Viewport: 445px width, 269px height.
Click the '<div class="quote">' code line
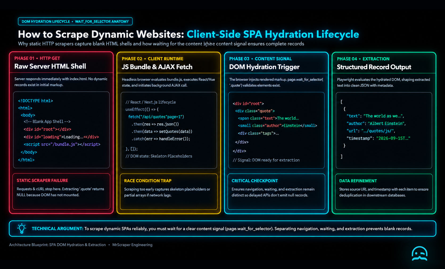[255, 111]
